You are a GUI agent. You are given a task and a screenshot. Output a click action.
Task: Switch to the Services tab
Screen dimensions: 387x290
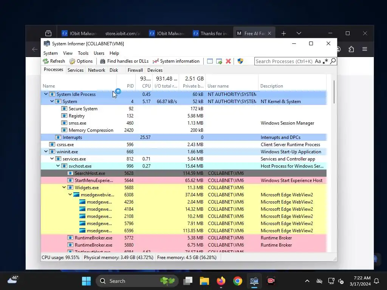tap(76, 70)
